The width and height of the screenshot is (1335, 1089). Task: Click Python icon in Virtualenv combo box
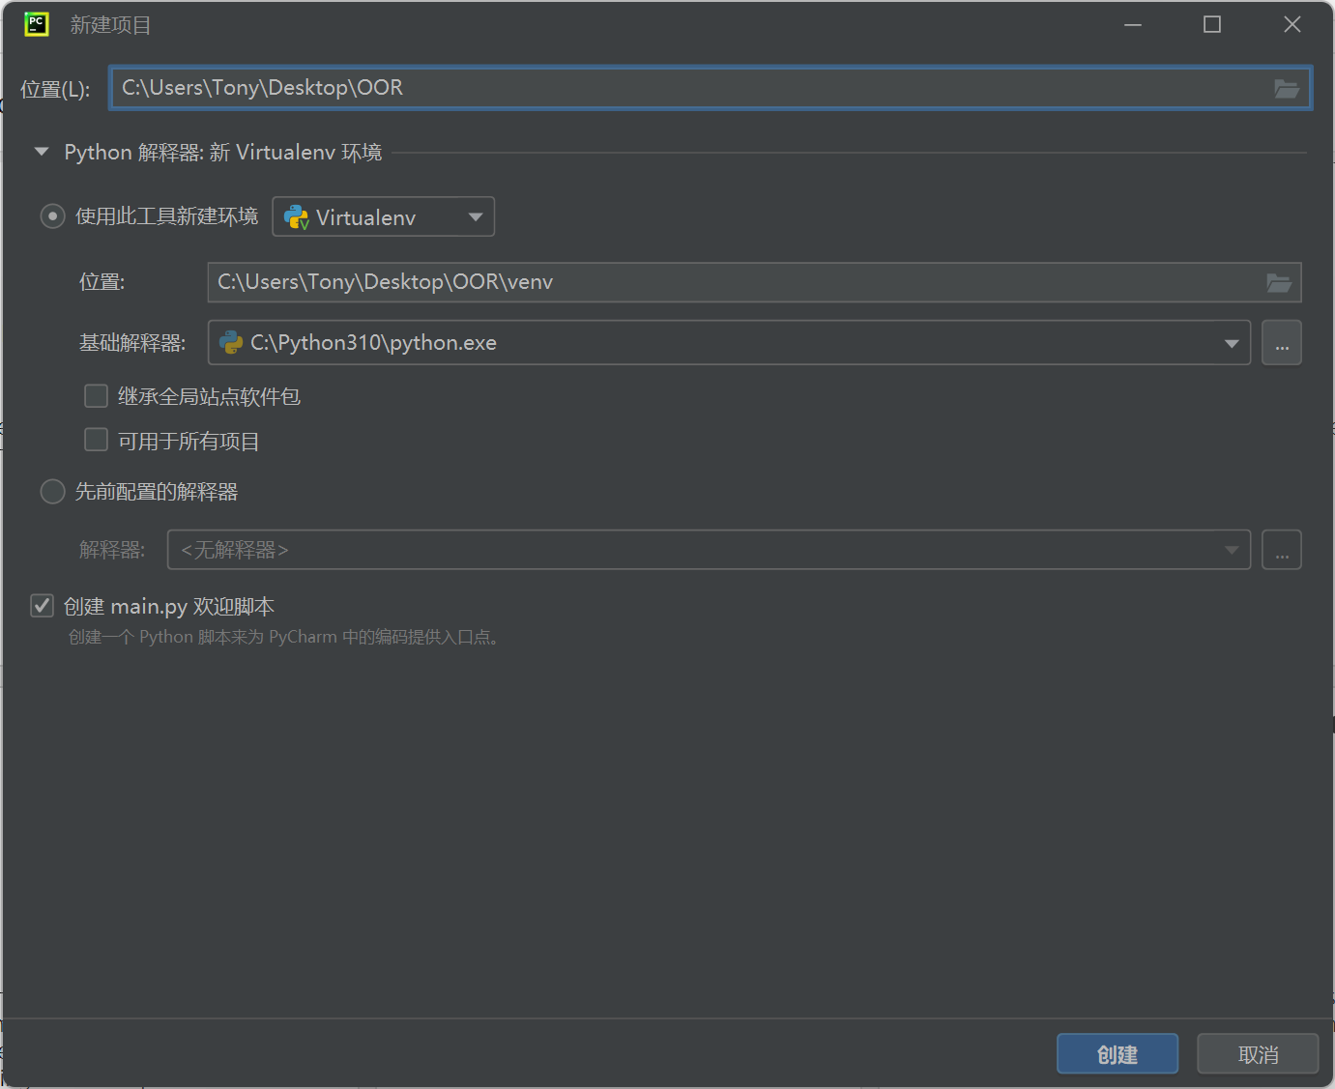click(x=297, y=218)
